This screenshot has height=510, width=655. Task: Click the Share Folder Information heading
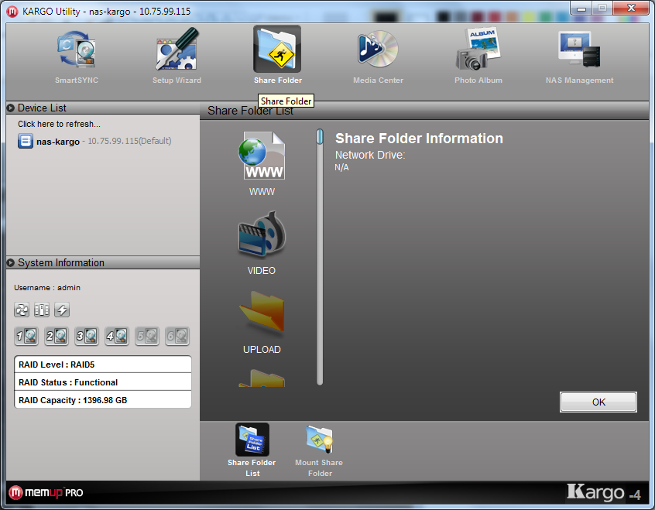point(419,139)
